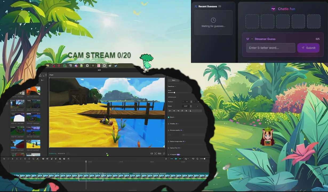Toggle the auto snapping button
The width and height of the screenshot is (328, 192).
click(x=176, y=159)
